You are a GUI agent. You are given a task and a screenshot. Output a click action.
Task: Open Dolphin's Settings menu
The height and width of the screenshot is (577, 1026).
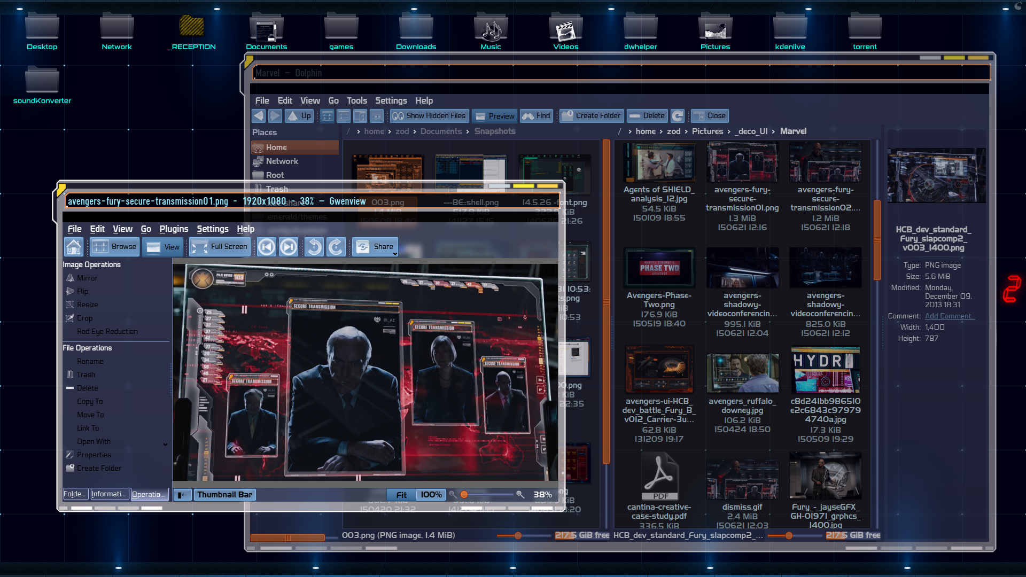point(391,100)
